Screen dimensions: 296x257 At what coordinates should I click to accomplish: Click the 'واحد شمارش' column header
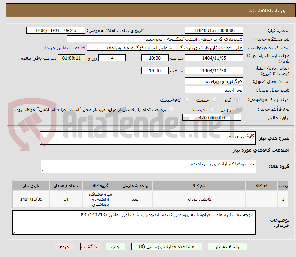[x=135, y=186]
